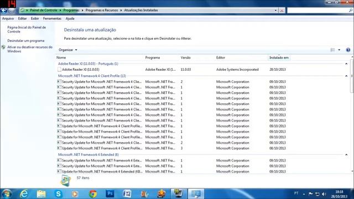354x199 pixels.
Task: Collapse the .NET Framework 4 Extended group
Action: coord(346,155)
